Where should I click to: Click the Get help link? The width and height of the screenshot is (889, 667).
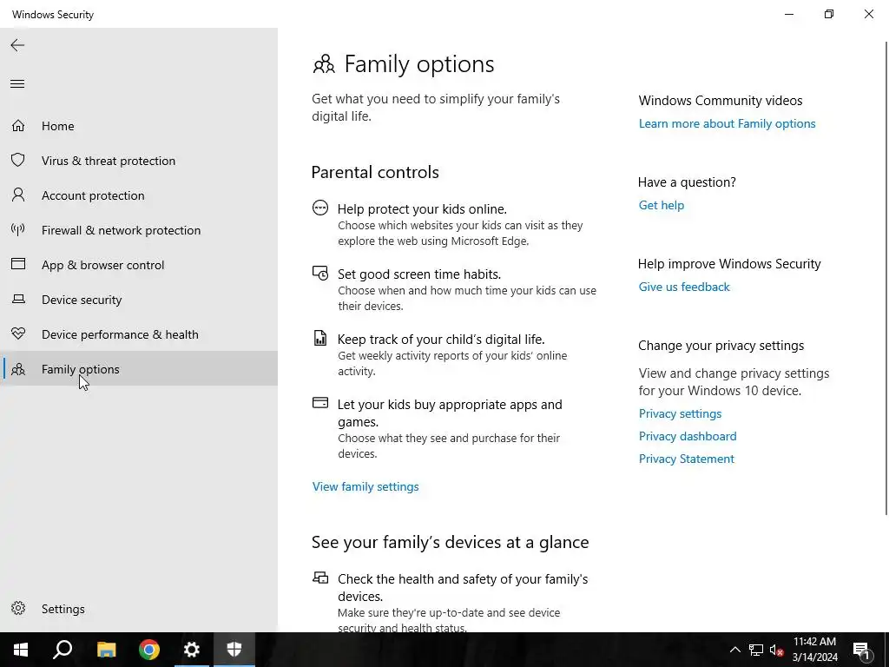pos(661,205)
